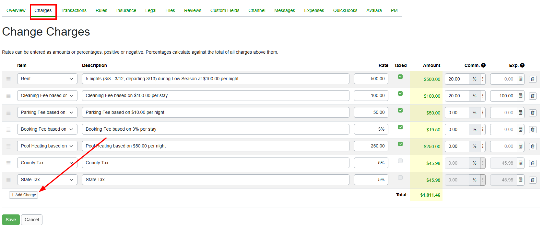Image resolution: width=543 pixels, height=228 pixels.
Task: Click the Exp. help question mark icon
Action: (x=522, y=65)
